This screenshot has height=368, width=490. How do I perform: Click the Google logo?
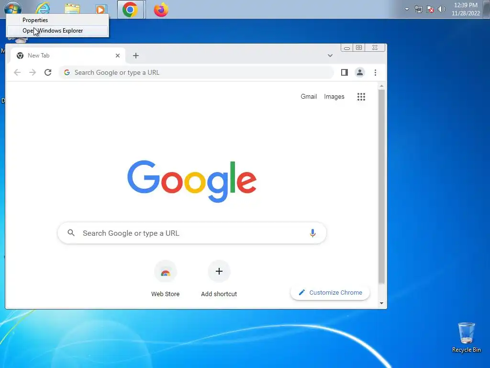pos(192,181)
